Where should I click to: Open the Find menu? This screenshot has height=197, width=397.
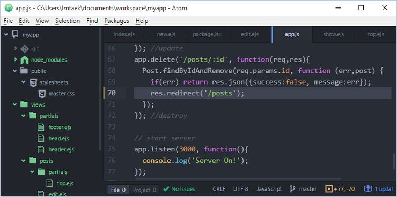coord(92,21)
